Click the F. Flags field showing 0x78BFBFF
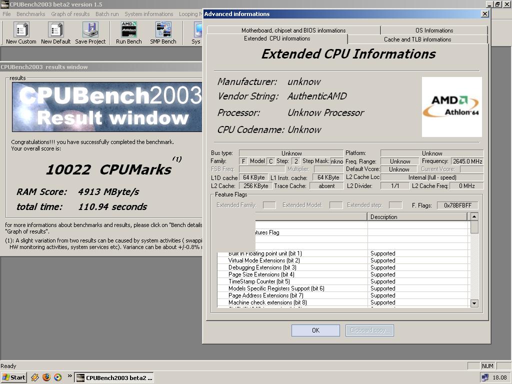Viewport: 512px width, 384px height. (x=457, y=205)
